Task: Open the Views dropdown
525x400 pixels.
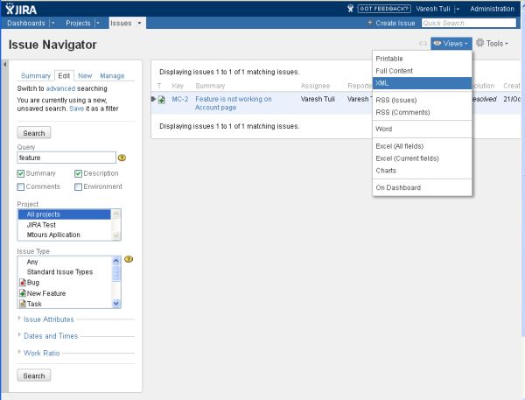Action: [451, 44]
